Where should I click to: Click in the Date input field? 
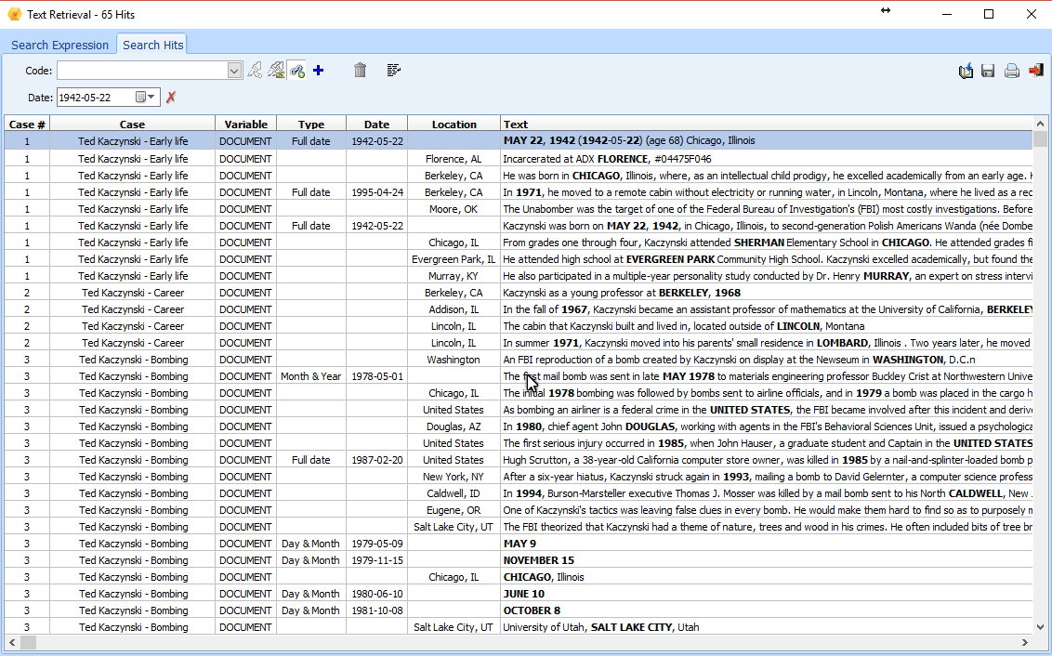coord(96,98)
